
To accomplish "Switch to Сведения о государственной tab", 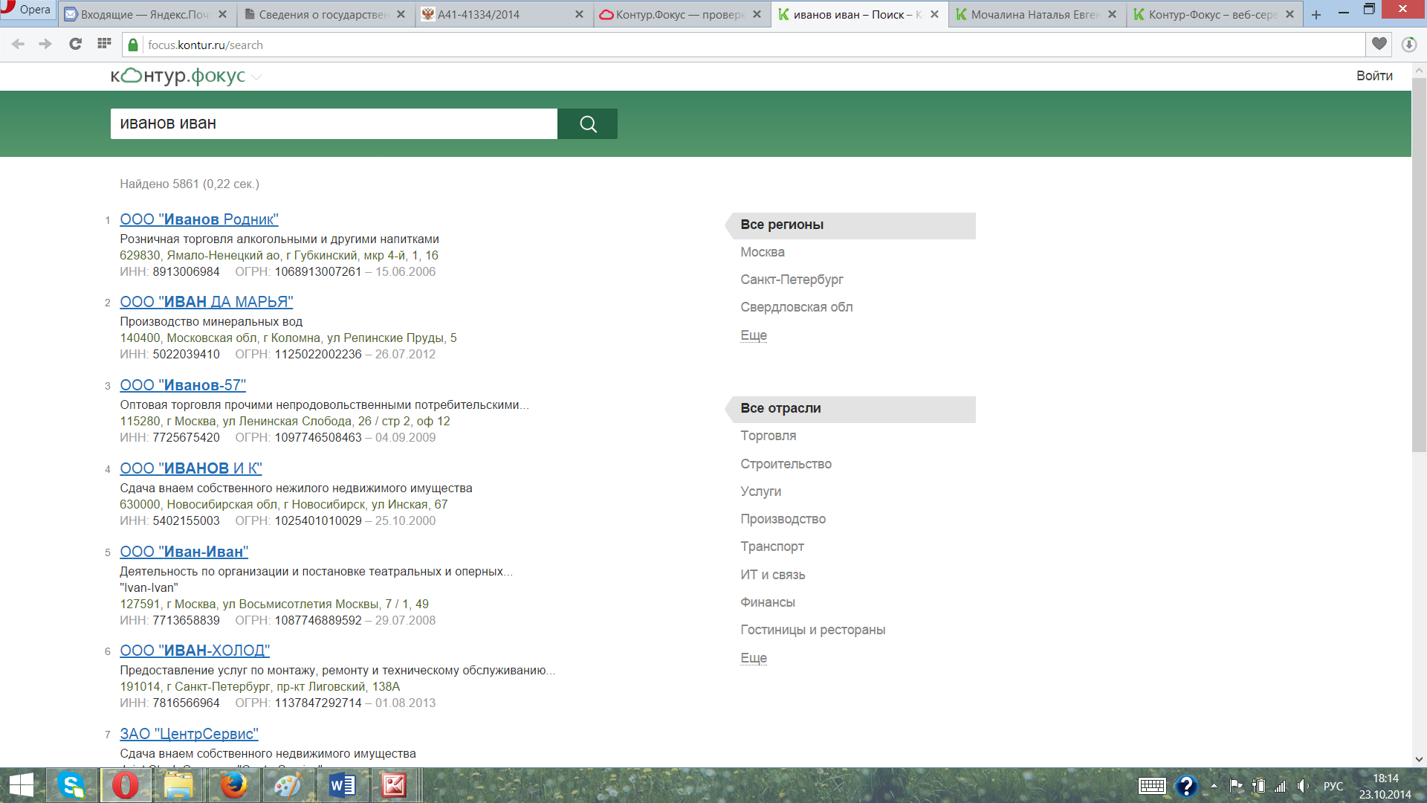I will click(325, 15).
